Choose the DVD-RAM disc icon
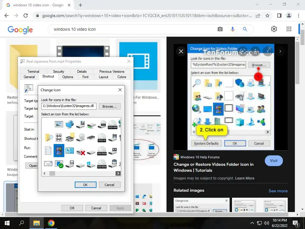This screenshot has height=229, width=305. coord(102,151)
